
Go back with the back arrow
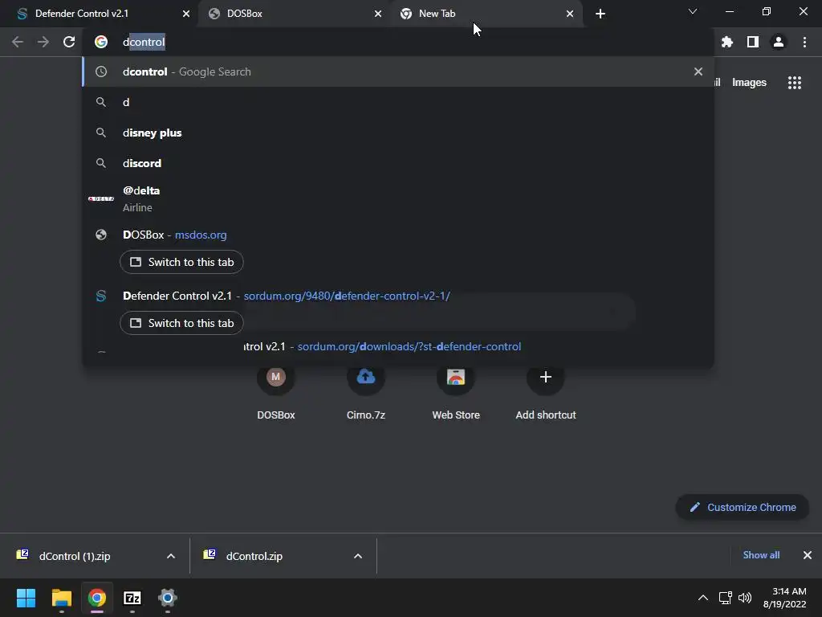tap(18, 42)
